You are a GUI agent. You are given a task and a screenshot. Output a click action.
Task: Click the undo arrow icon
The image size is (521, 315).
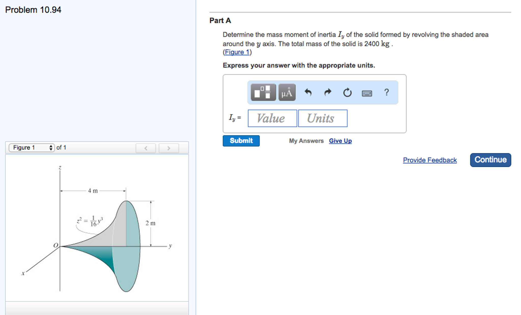point(308,92)
